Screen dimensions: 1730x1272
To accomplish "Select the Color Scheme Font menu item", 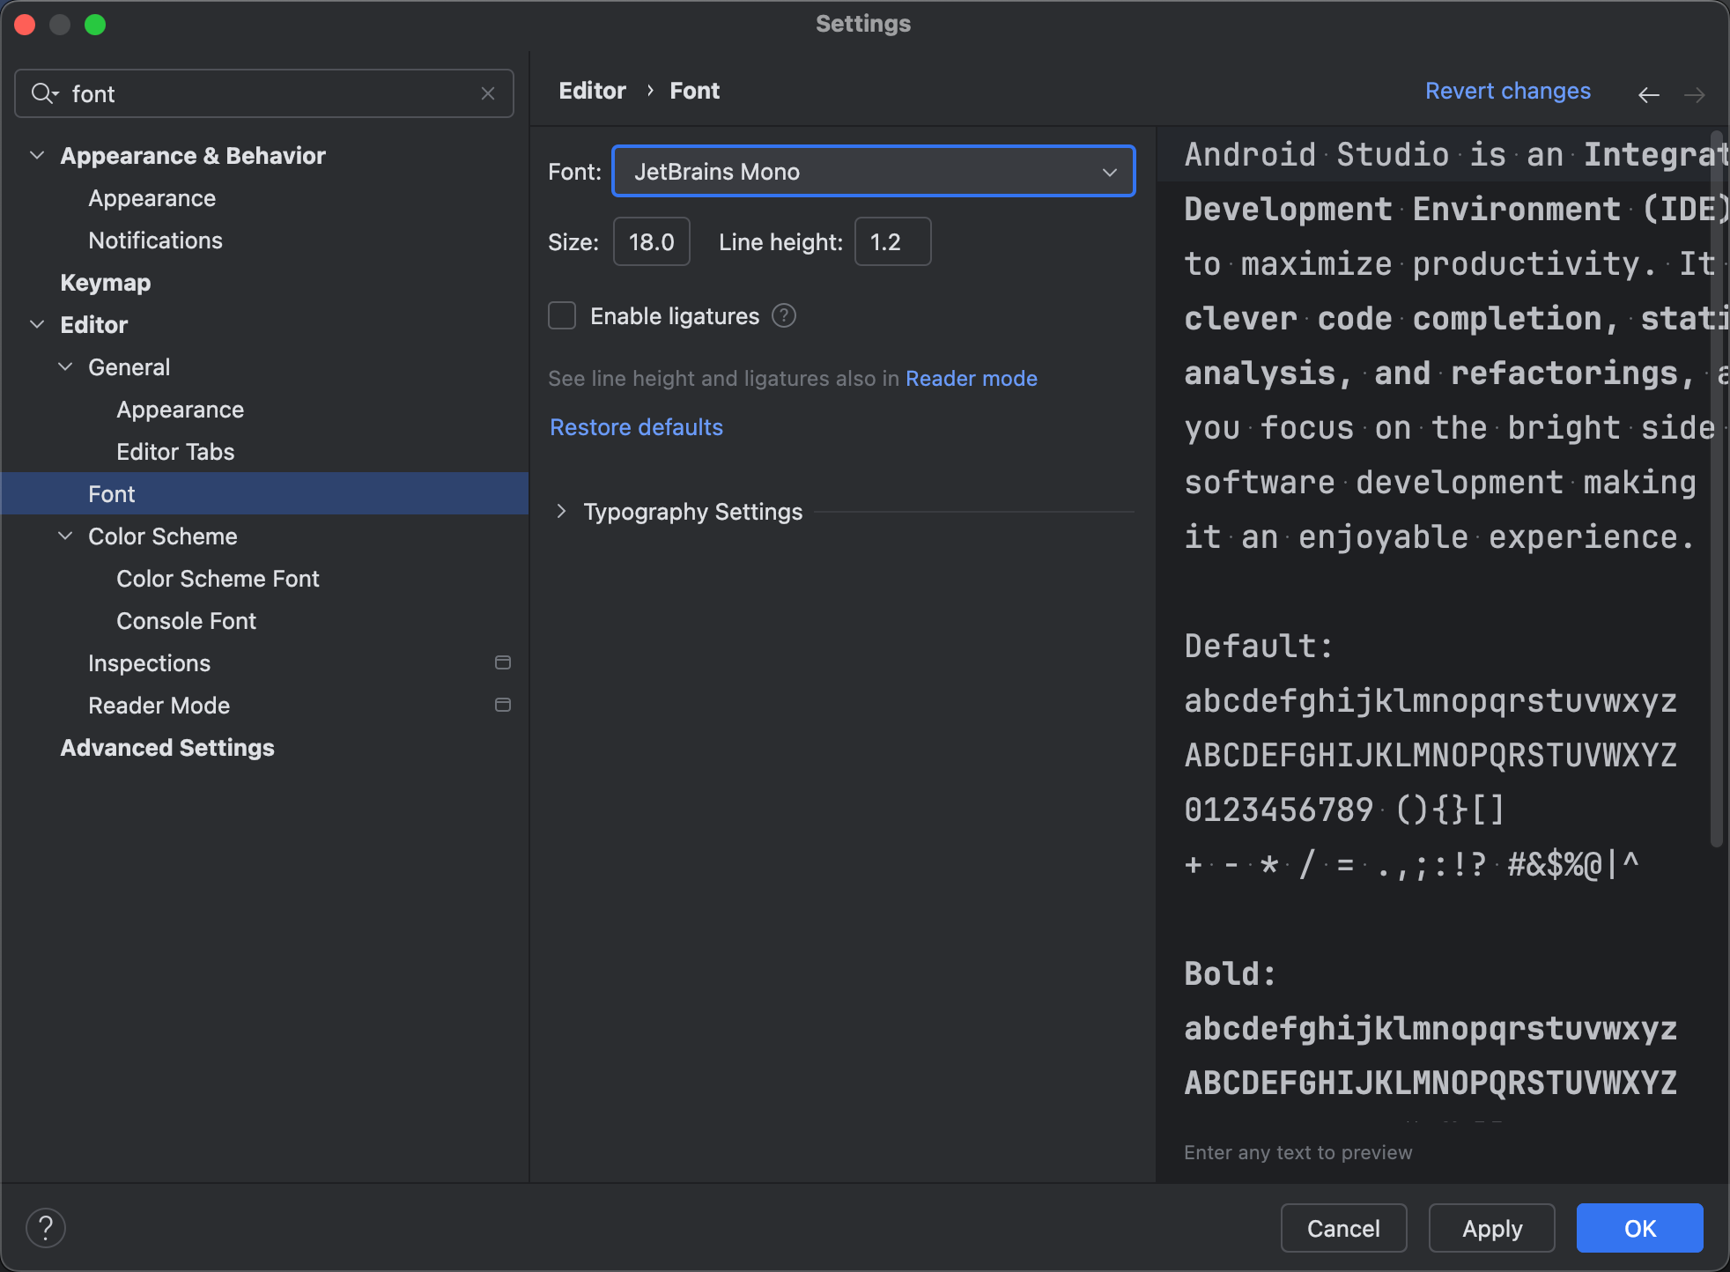I will pos(220,579).
